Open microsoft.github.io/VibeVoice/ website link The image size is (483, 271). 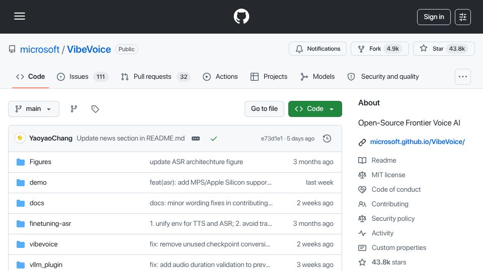coord(418,142)
